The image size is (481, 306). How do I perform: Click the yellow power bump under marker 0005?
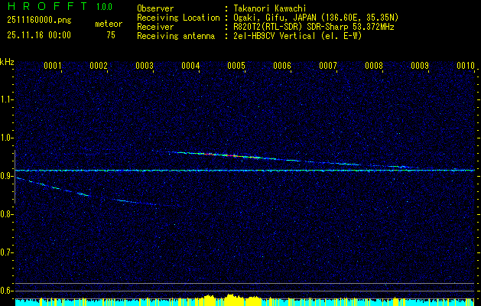pyautogui.click(x=234, y=300)
